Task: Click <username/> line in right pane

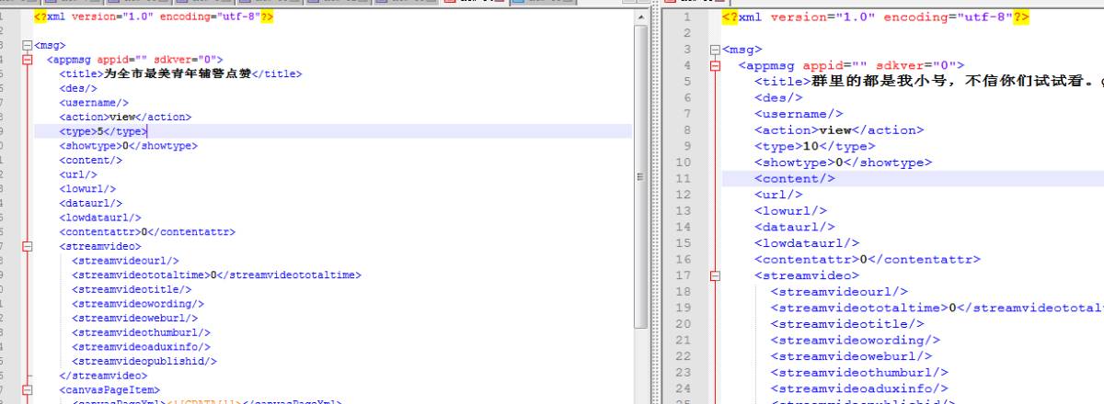Action: [x=799, y=114]
